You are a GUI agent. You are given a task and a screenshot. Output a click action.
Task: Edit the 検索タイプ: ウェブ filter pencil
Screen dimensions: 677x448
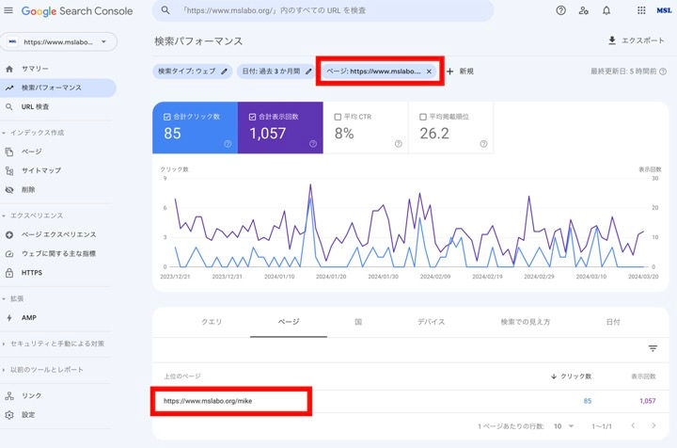click(224, 72)
